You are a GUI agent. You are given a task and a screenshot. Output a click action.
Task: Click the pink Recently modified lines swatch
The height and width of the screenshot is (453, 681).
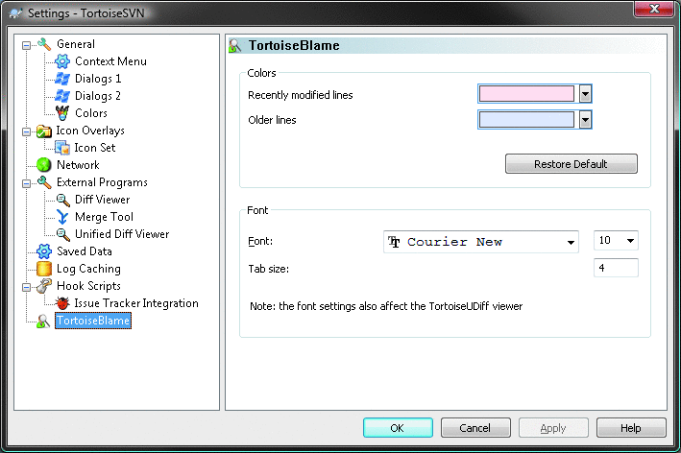[x=526, y=94]
